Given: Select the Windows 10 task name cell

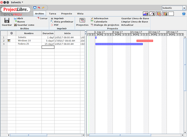Looking at the screenshot, I should tap(29, 41).
